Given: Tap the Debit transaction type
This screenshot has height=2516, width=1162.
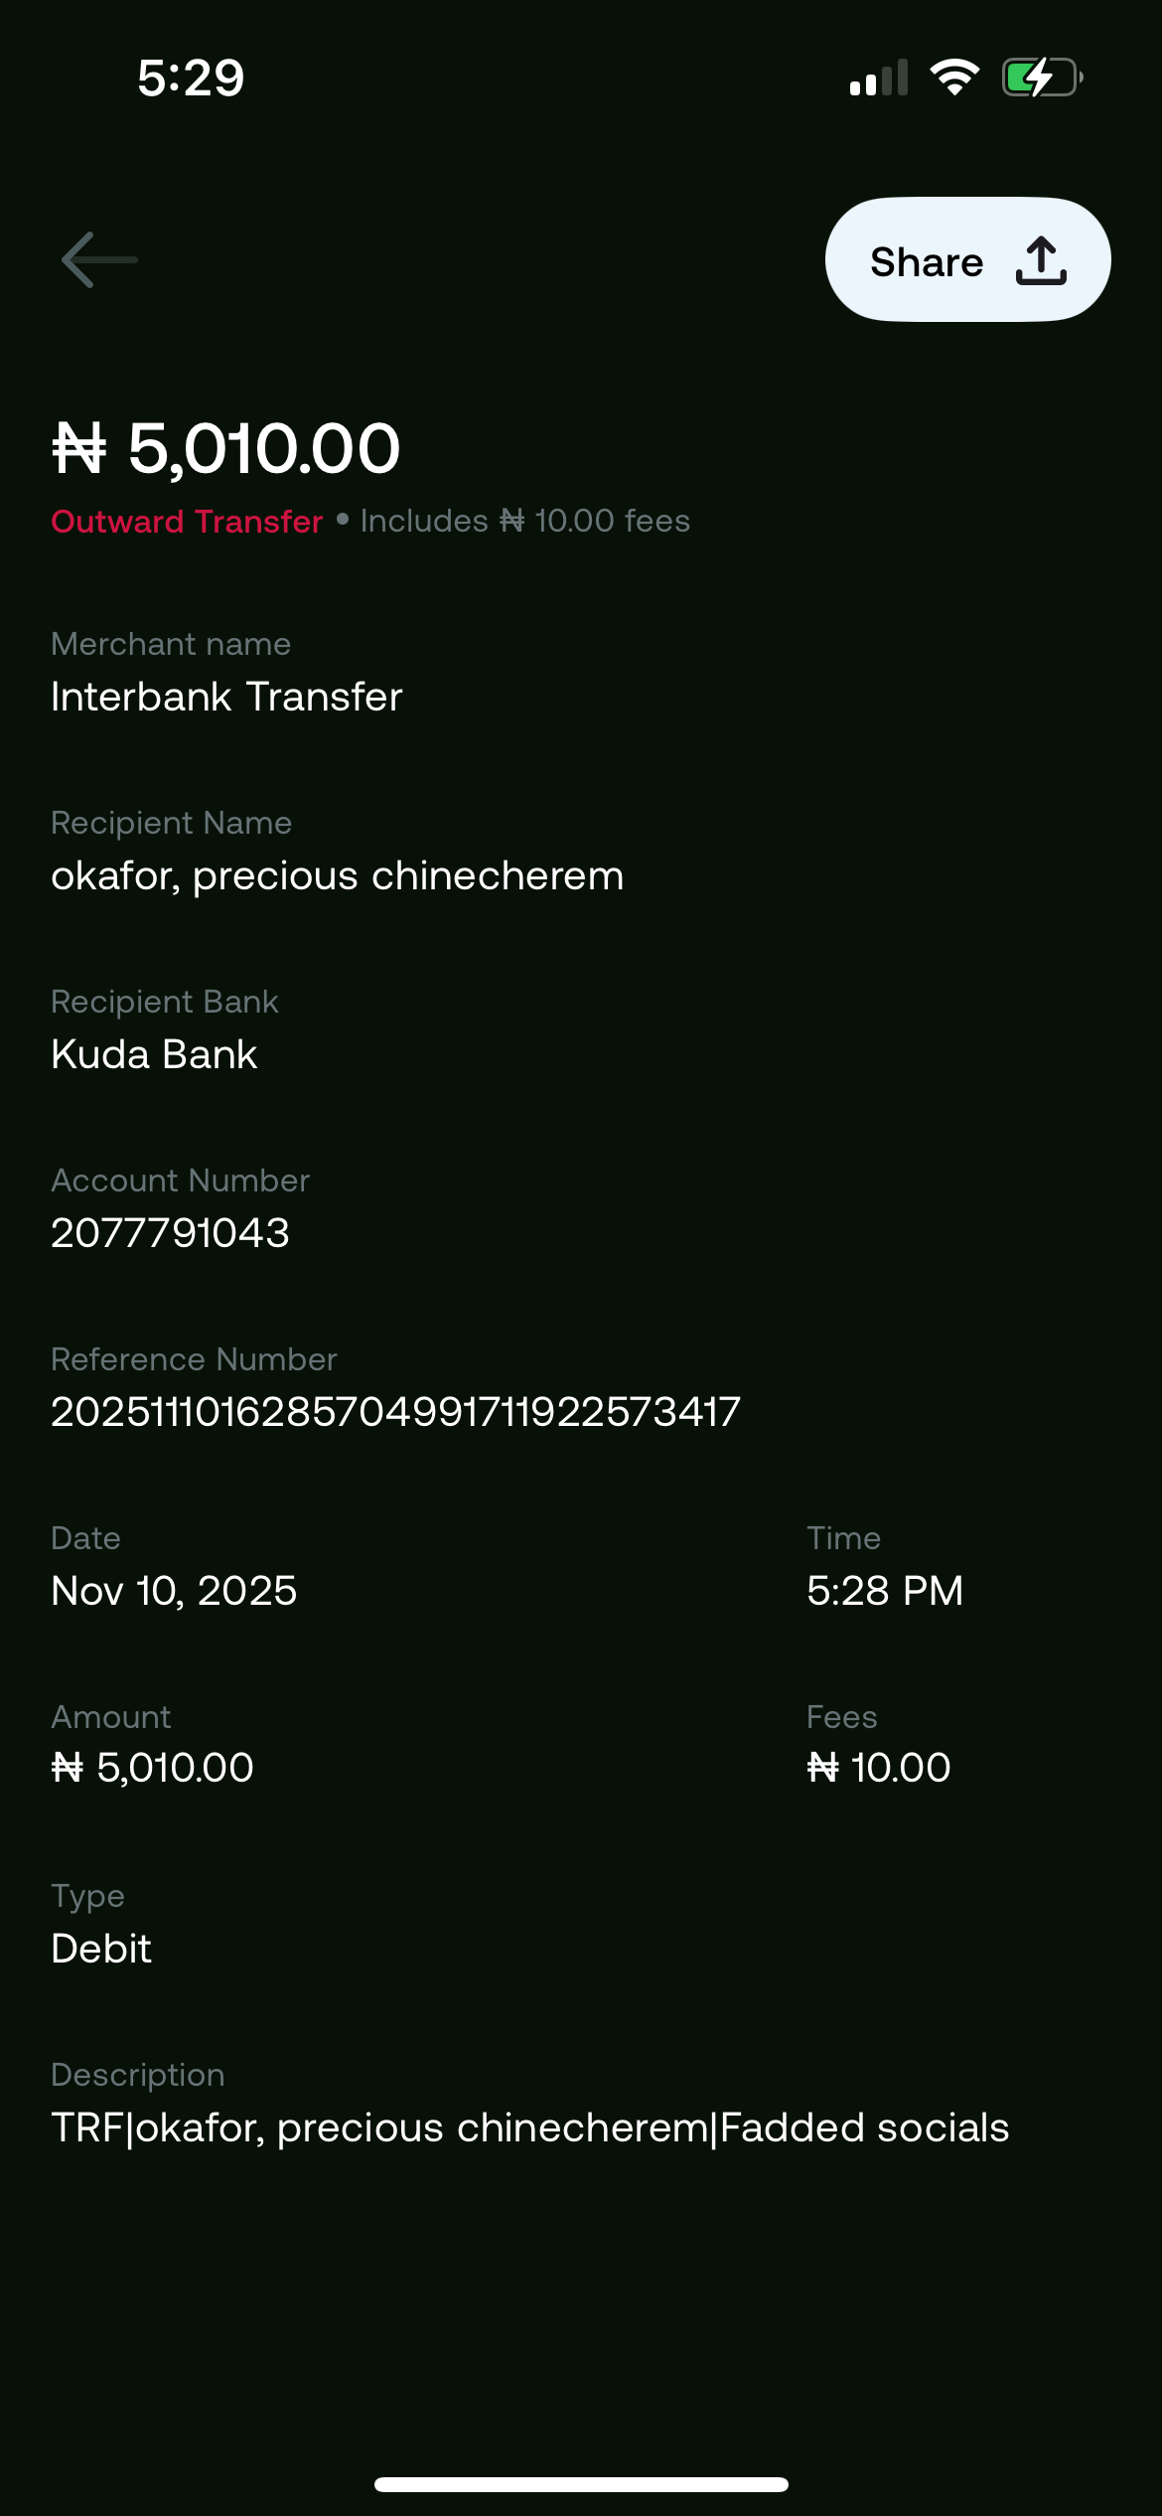Looking at the screenshot, I should tap(101, 1949).
